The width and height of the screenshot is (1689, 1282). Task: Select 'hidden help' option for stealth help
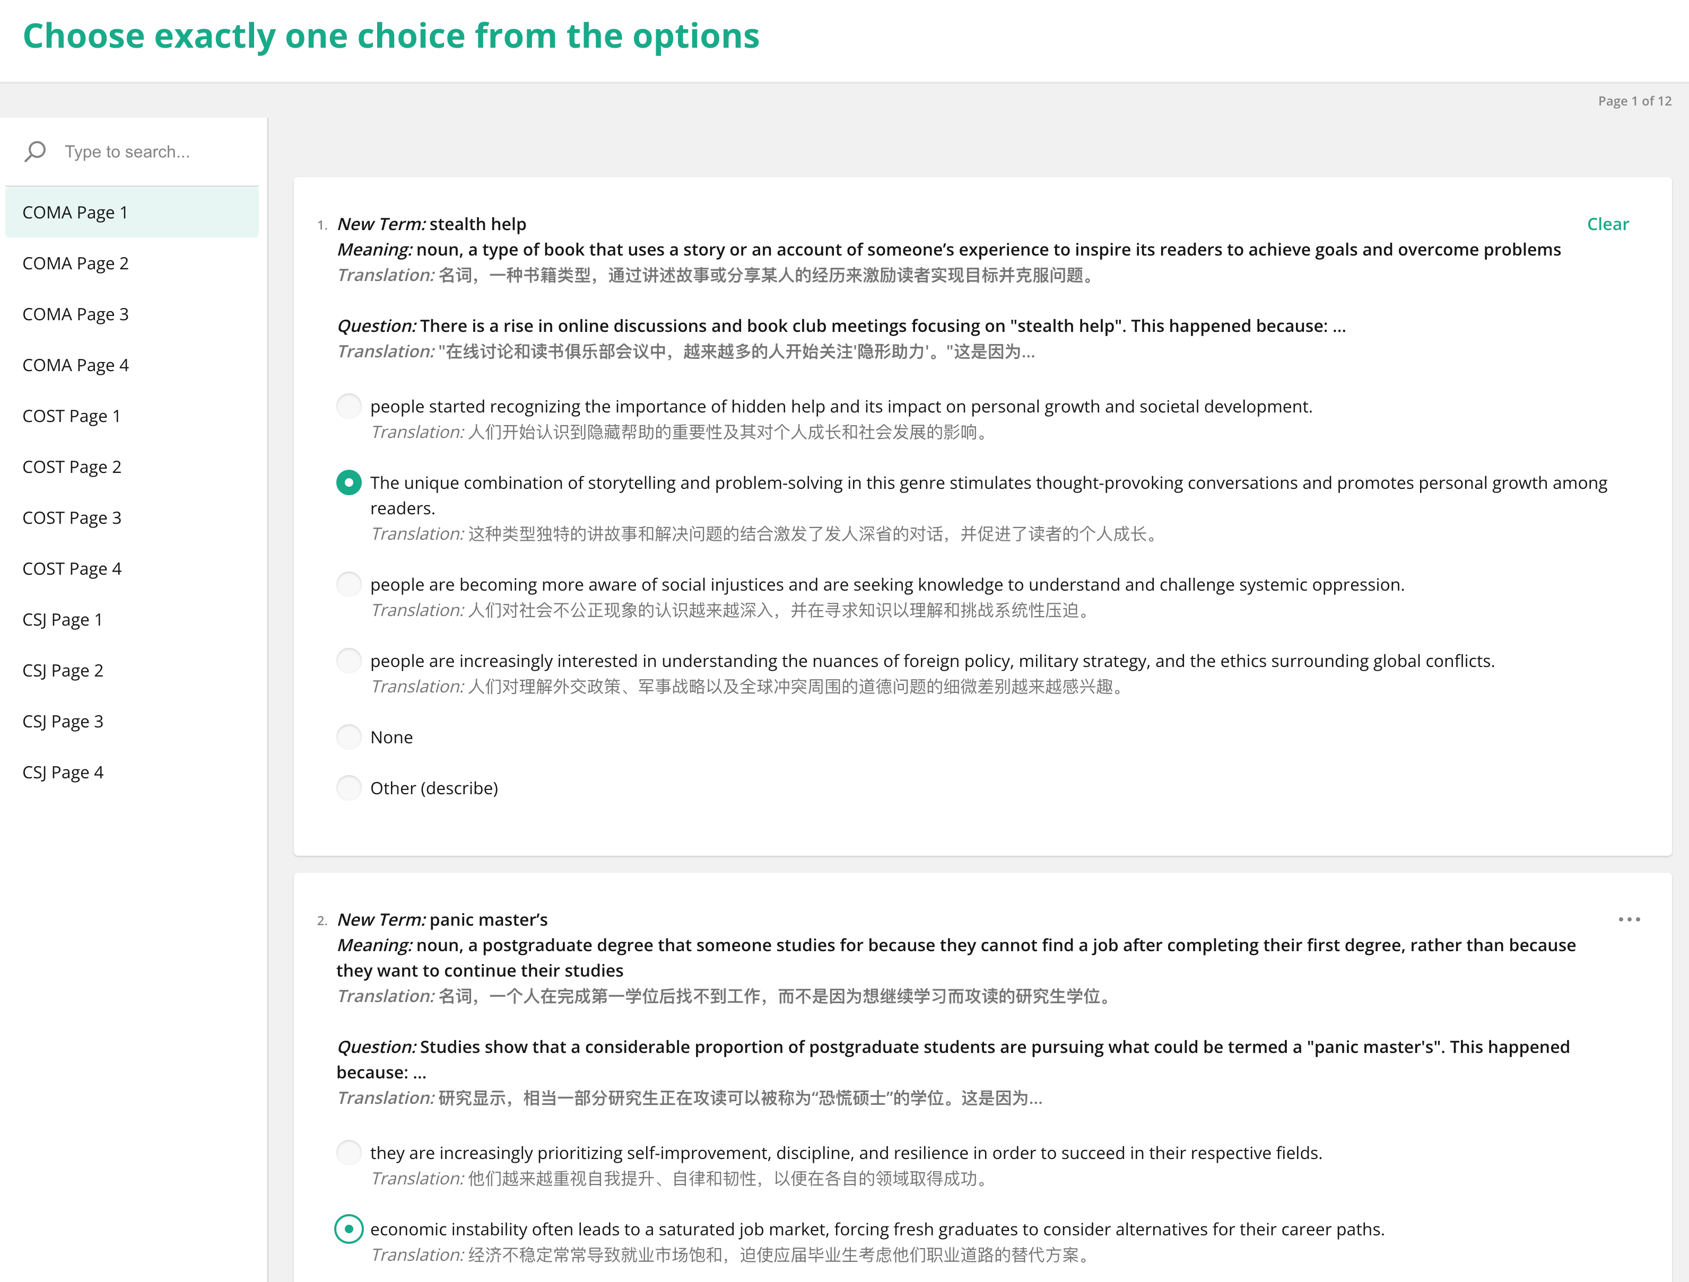[x=349, y=406]
